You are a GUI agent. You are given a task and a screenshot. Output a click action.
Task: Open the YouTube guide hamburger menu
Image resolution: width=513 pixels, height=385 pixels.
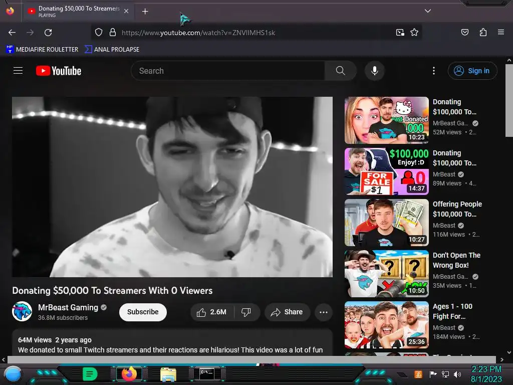[x=18, y=70]
